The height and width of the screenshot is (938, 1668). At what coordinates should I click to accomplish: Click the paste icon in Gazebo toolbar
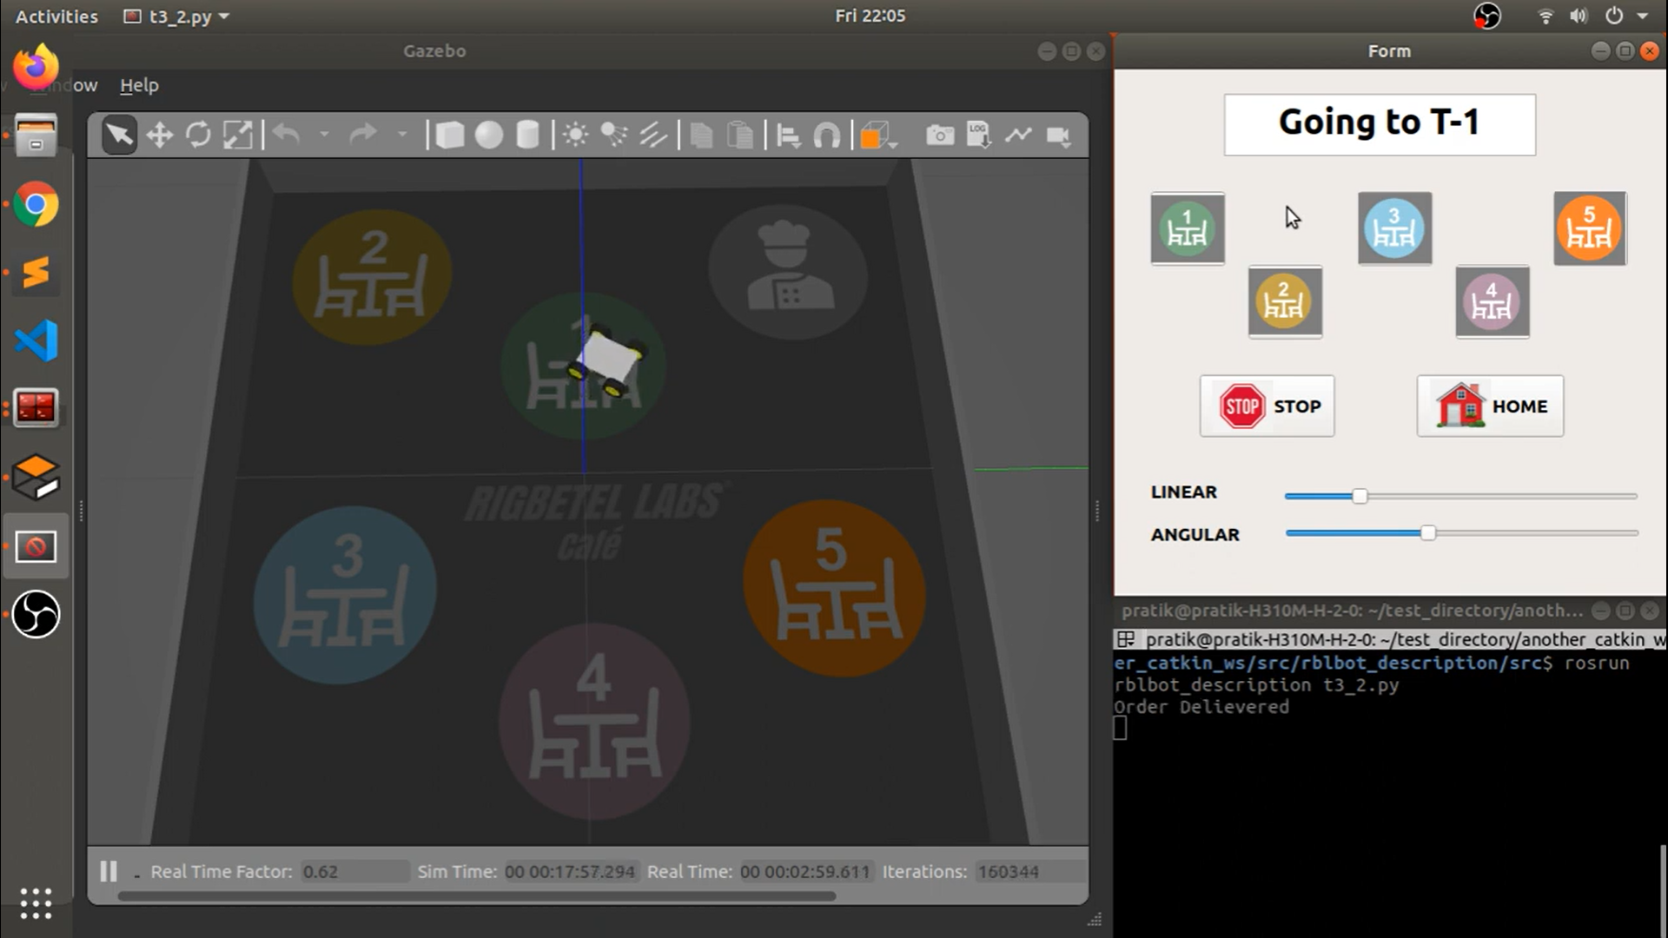pos(740,135)
